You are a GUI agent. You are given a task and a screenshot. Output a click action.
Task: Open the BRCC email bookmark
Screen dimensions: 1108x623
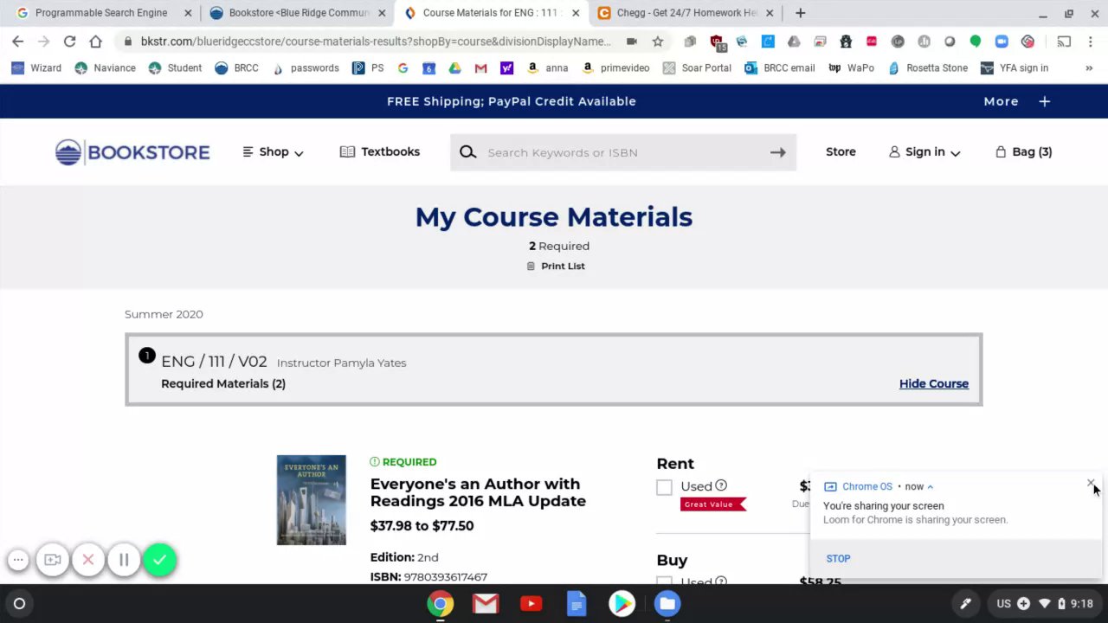tap(780, 67)
